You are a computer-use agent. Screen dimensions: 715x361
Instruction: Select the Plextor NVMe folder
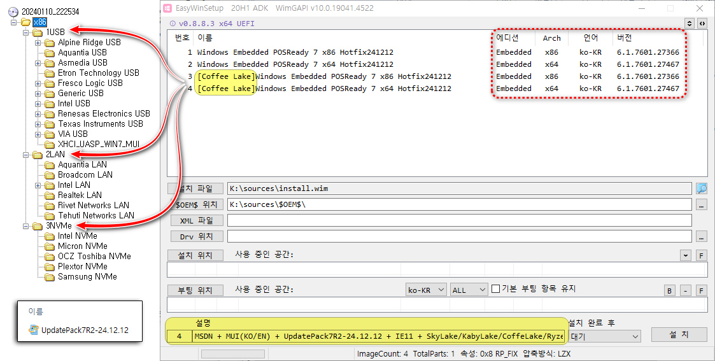pyautogui.click(x=83, y=267)
